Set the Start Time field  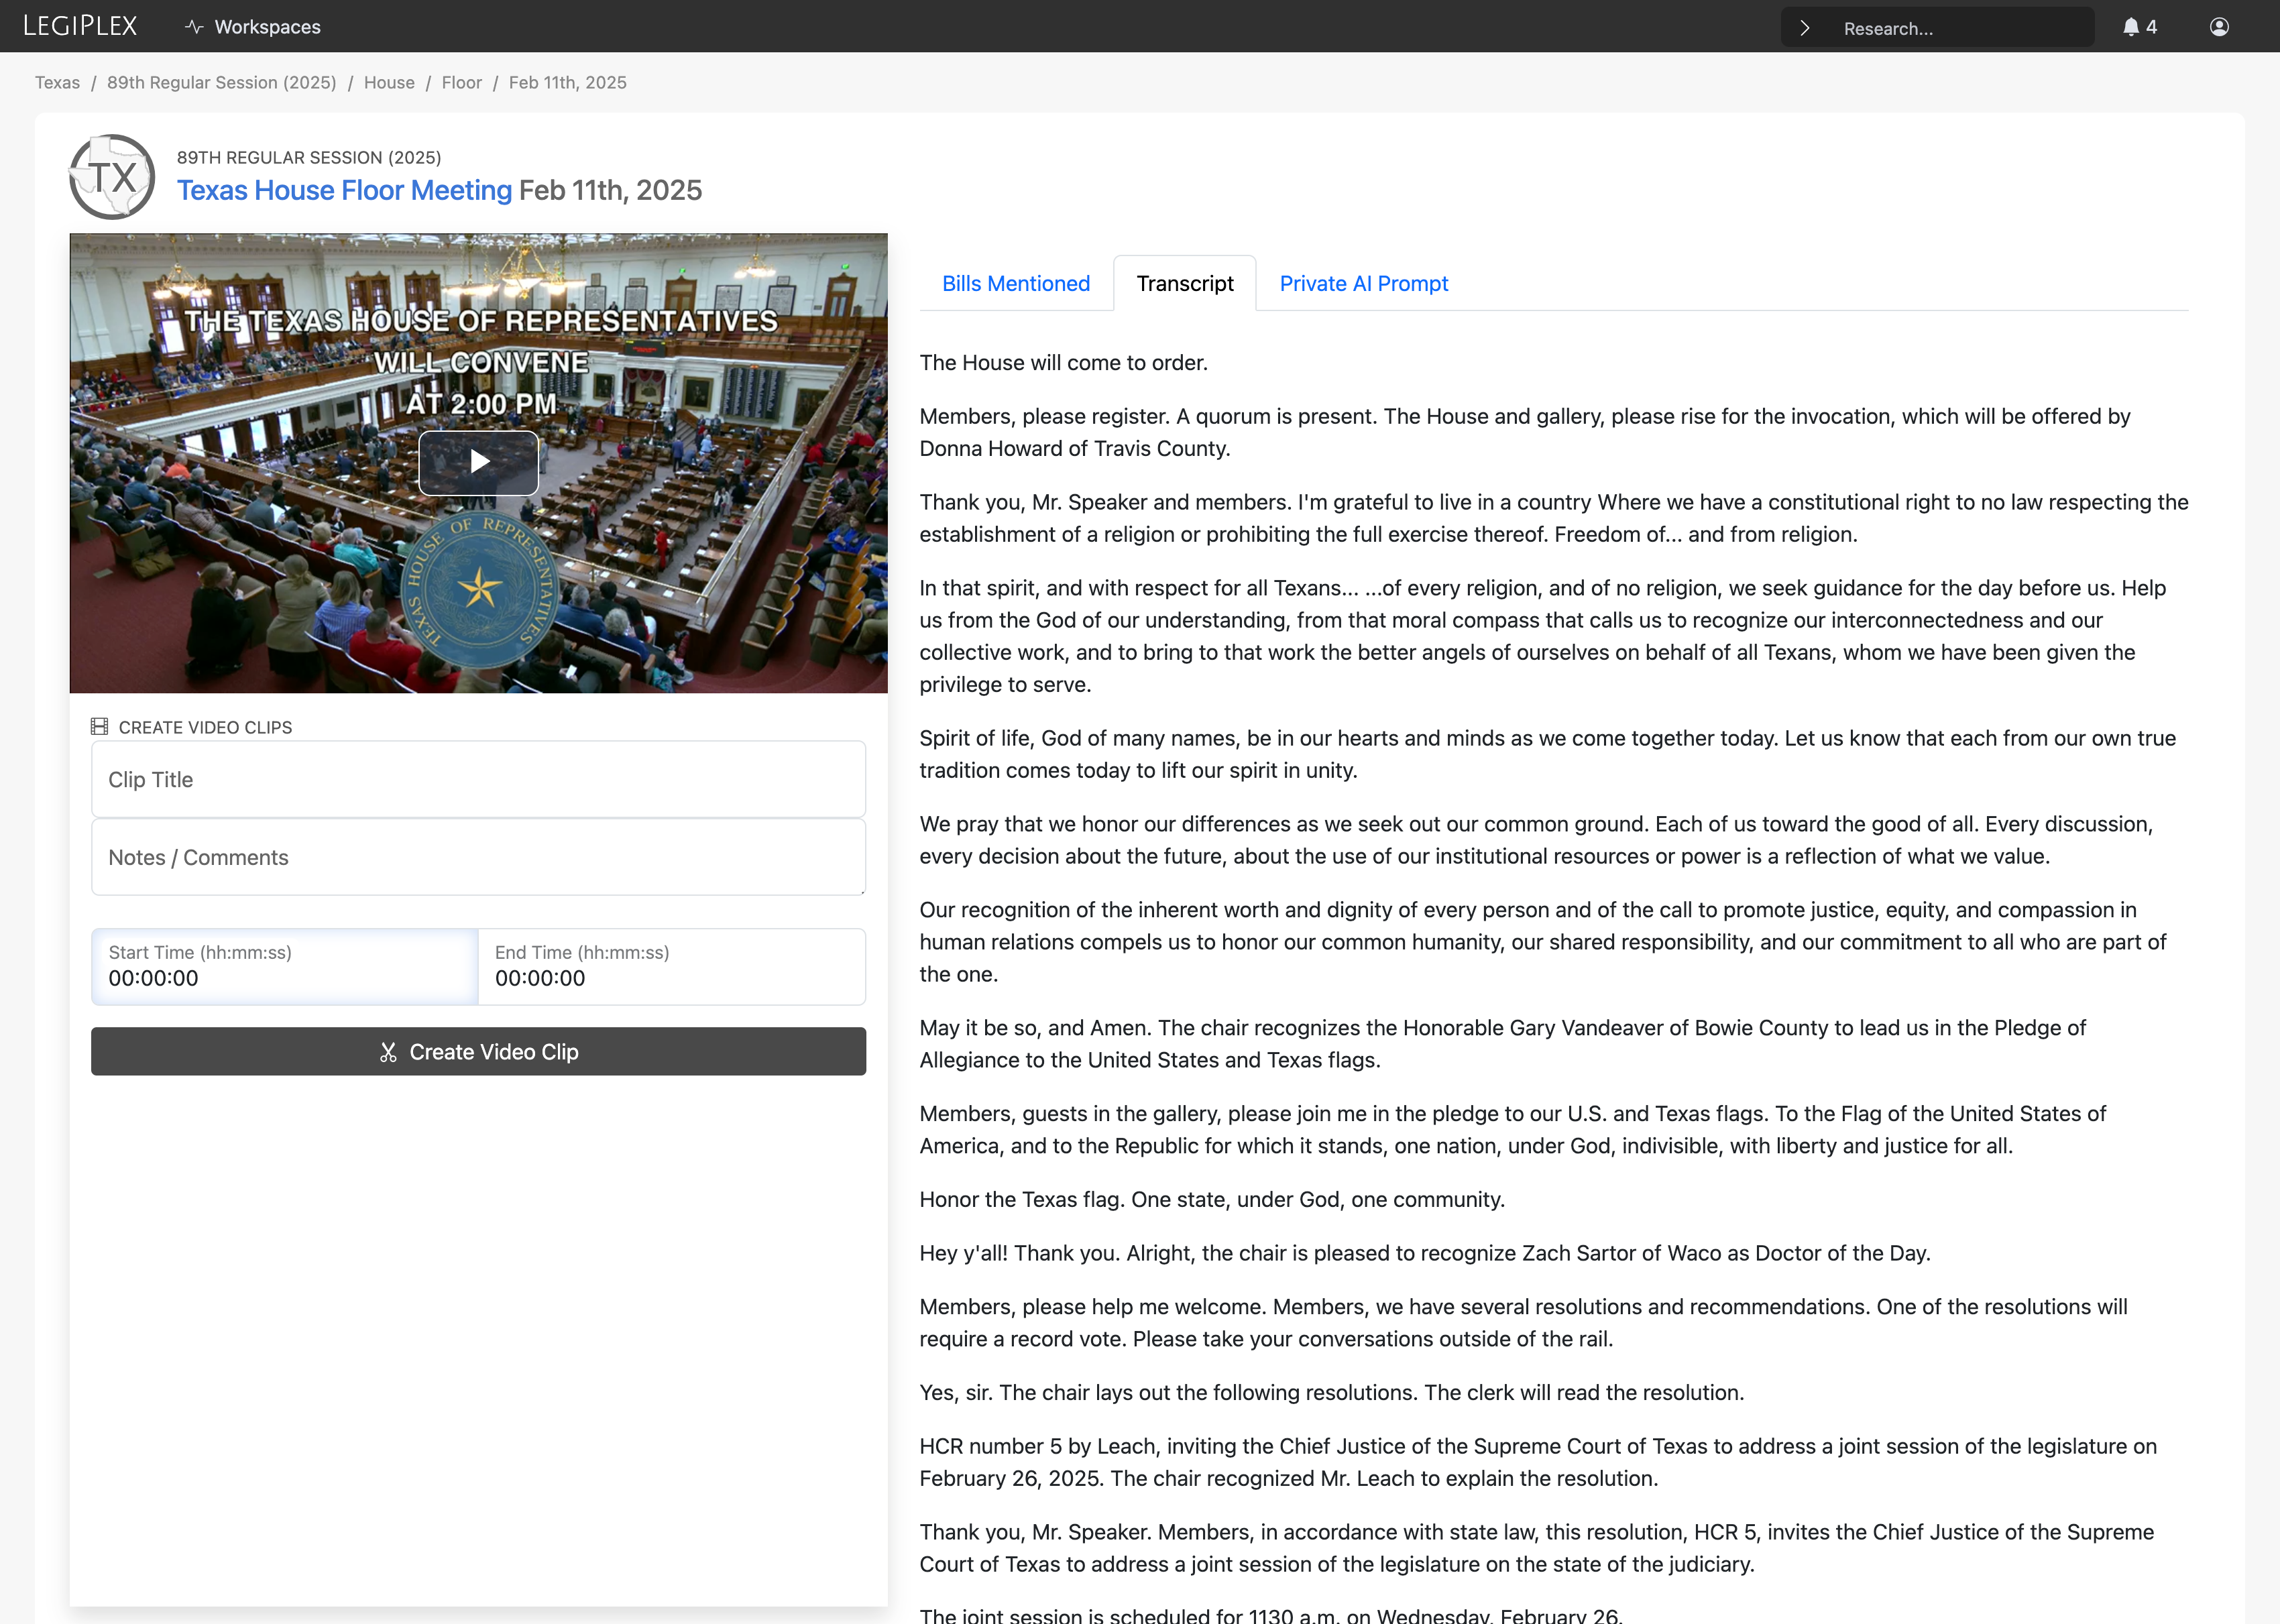(x=284, y=966)
